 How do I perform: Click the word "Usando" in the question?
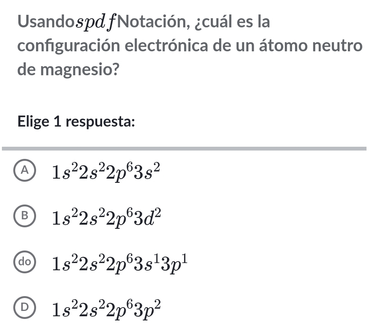(x=42, y=22)
